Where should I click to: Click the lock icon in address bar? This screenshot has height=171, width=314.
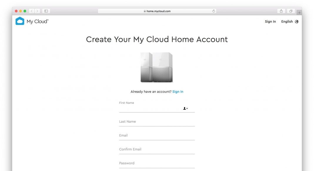tap(145, 11)
